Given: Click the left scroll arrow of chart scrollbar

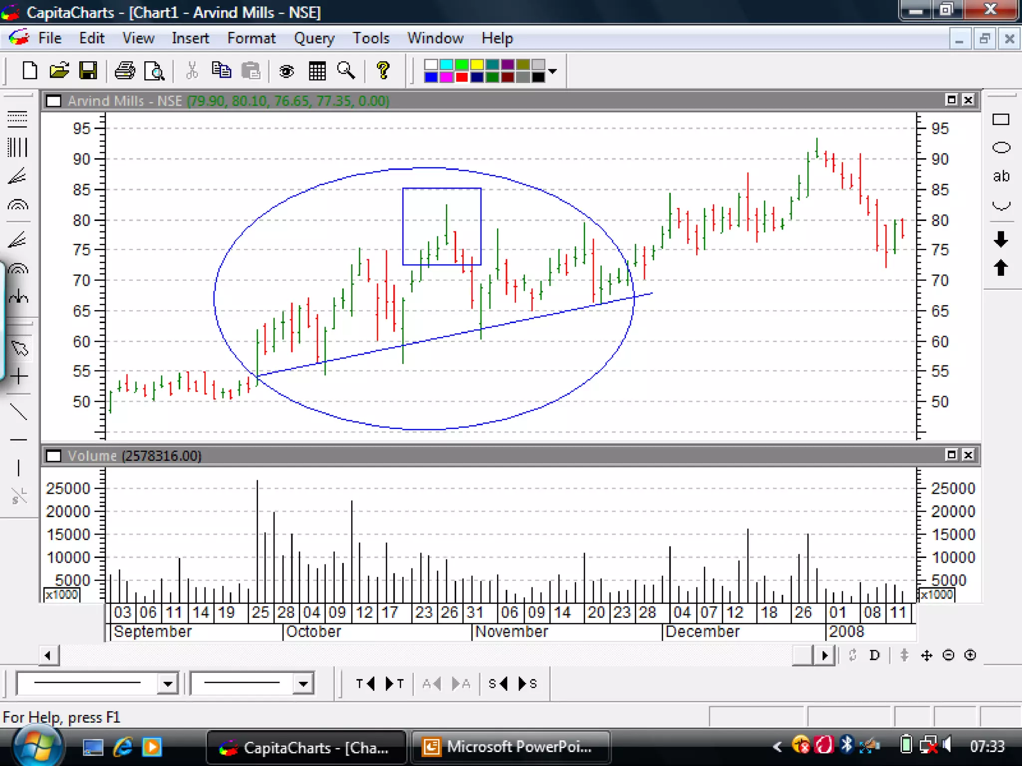Looking at the screenshot, I should tap(48, 655).
